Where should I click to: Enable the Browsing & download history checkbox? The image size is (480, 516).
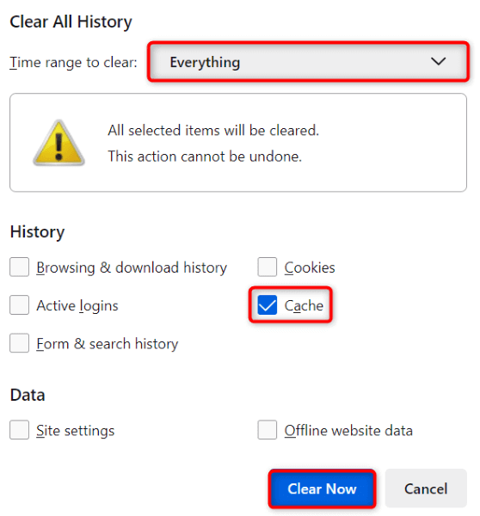point(20,267)
